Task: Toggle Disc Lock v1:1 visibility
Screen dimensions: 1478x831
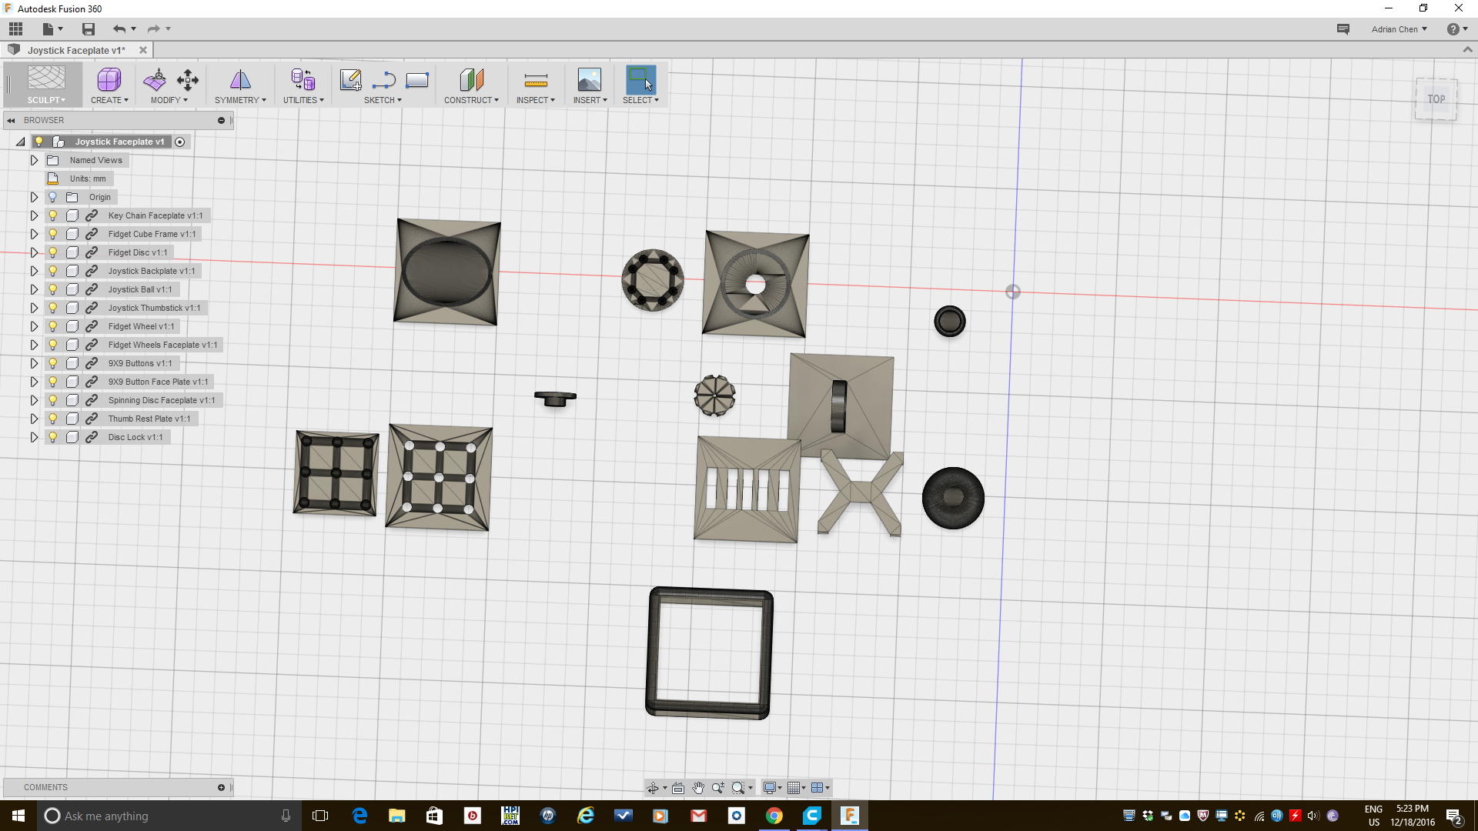Action: (52, 437)
